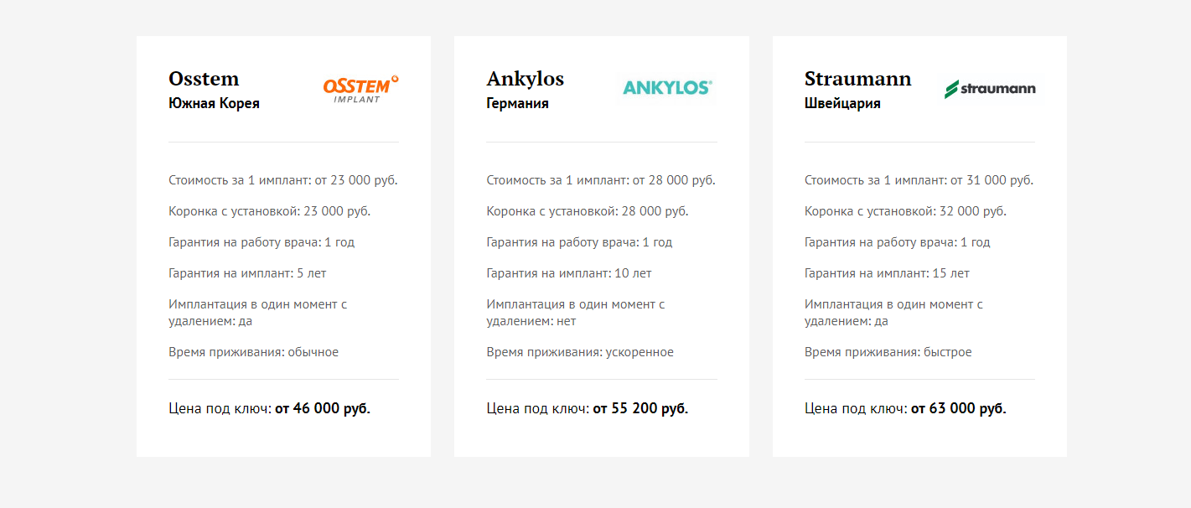Click the implant warranty 10 лет line
This screenshot has height=508, width=1191.
click(x=569, y=273)
